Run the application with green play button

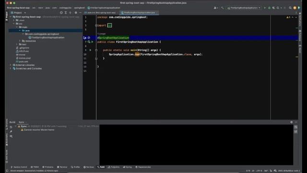point(265,8)
